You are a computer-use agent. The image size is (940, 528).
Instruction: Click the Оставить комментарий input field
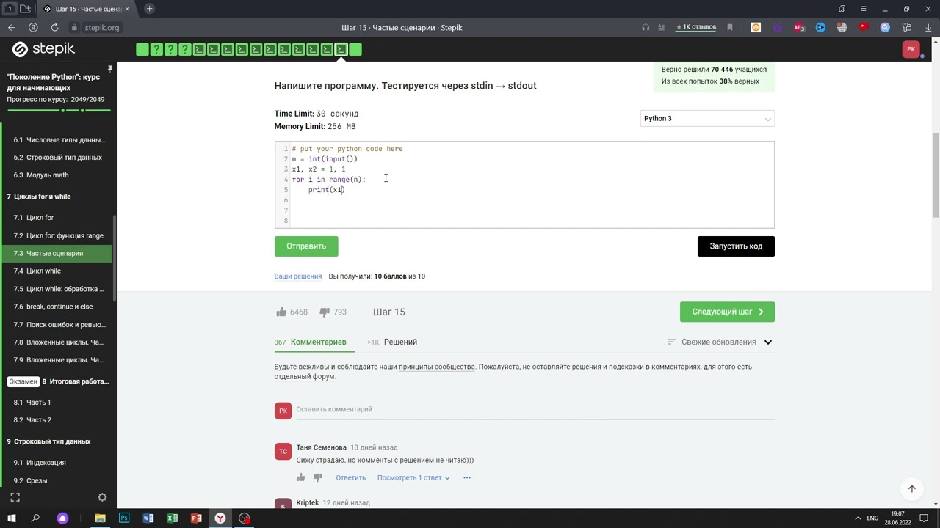pyautogui.click(x=535, y=410)
